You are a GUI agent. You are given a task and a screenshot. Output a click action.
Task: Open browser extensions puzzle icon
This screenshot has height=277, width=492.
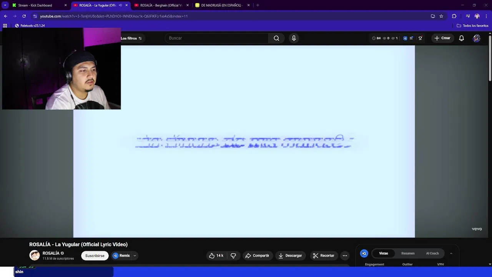tap(454, 16)
